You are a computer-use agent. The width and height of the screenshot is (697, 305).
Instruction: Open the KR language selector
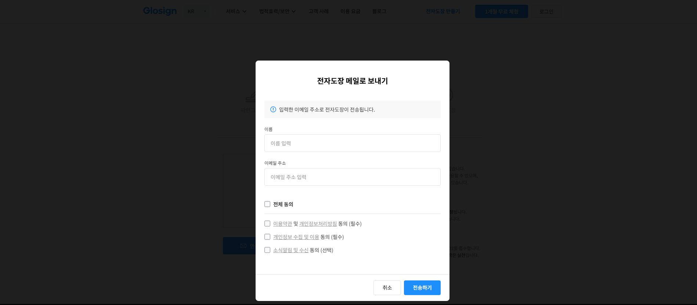point(197,11)
